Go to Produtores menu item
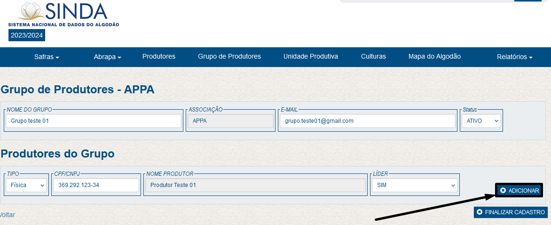The image size is (551, 225). coord(159,57)
